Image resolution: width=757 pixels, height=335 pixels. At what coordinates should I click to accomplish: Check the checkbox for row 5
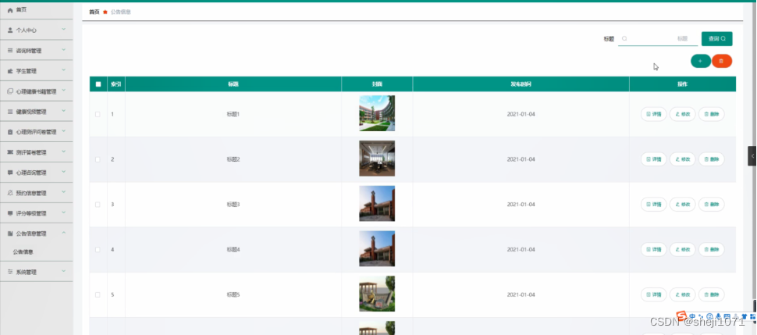98,294
